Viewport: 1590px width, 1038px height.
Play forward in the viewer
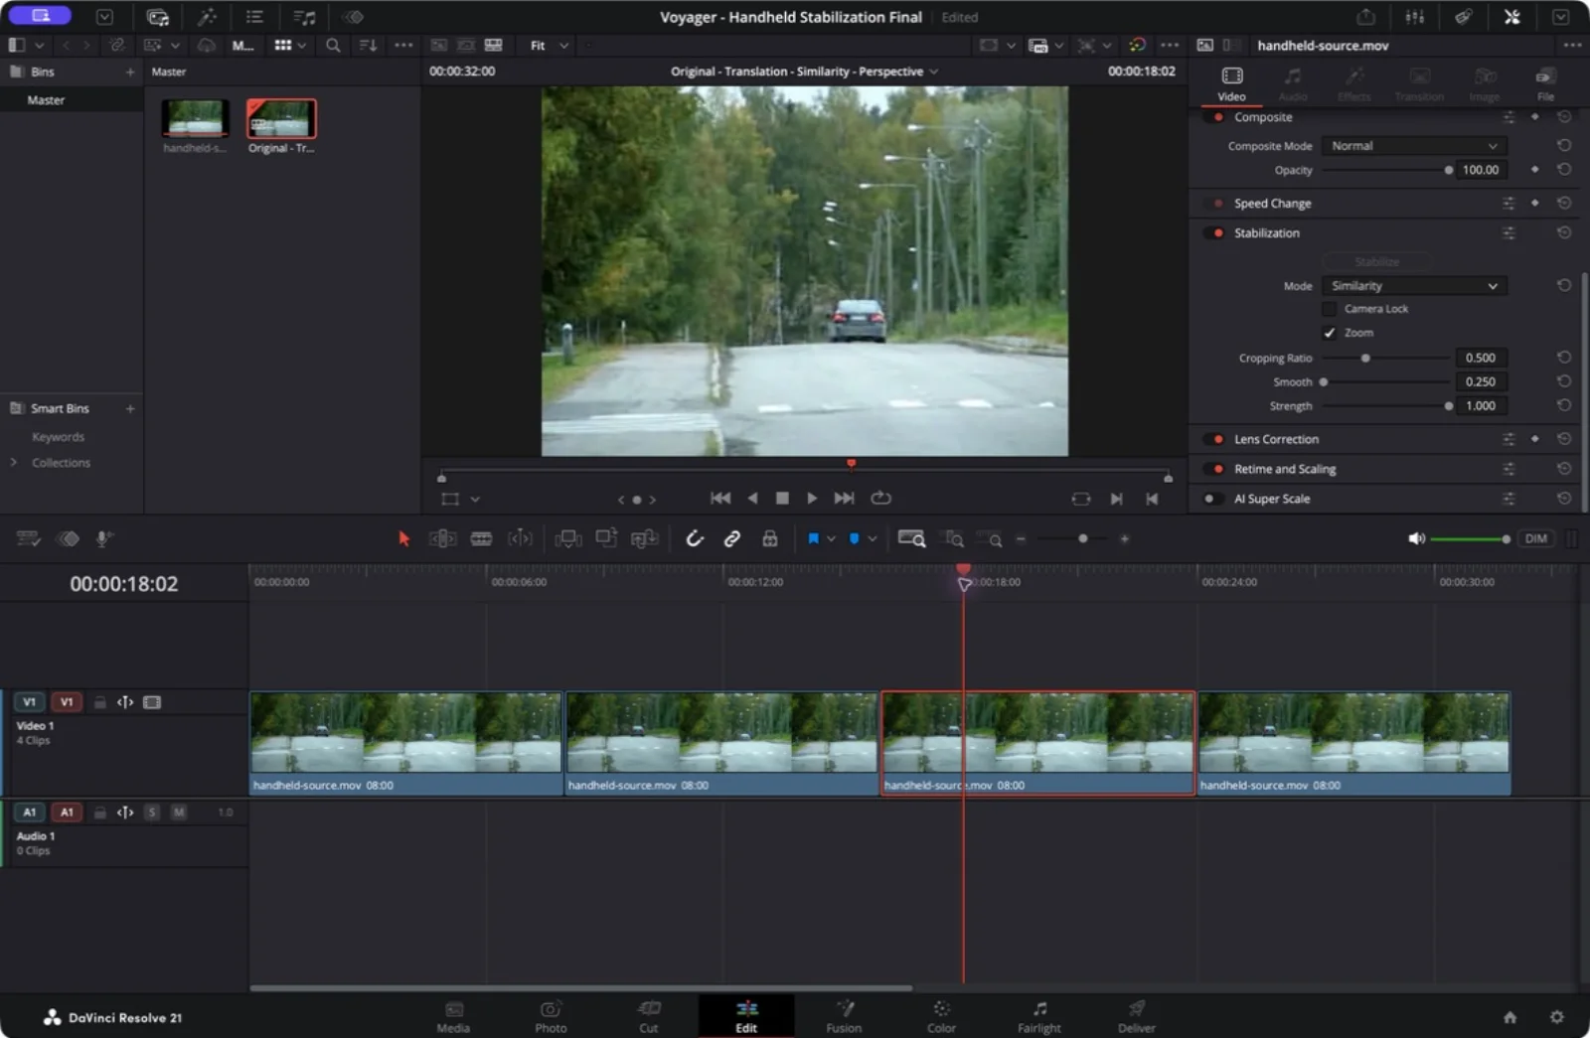tap(812, 499)
